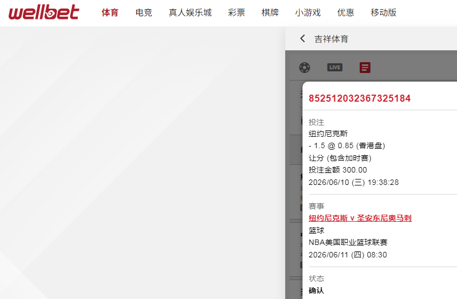Screen dimensions: 457x299
Task: Open the 纽约尼克斯 v 圣安东尼奥马刺 match link
Action: pyautogui.click(x=360, y=218)
